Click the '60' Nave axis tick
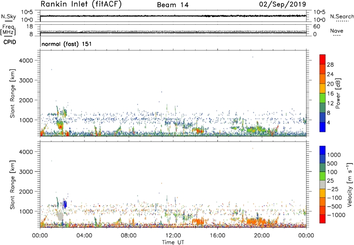354x245 pixels. pos(317,27)
